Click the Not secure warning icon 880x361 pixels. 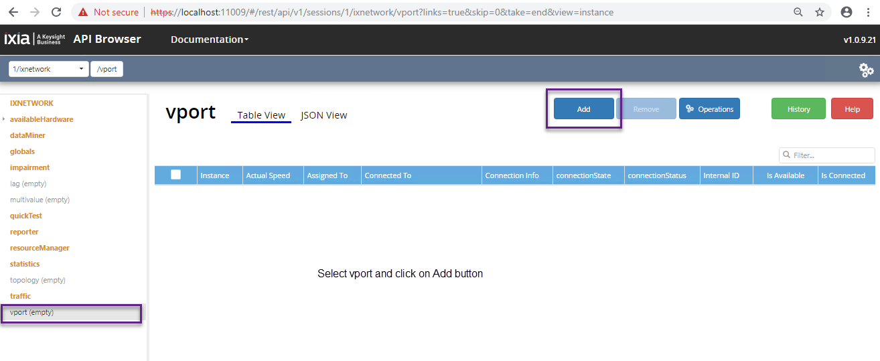(x=83, y=12)
